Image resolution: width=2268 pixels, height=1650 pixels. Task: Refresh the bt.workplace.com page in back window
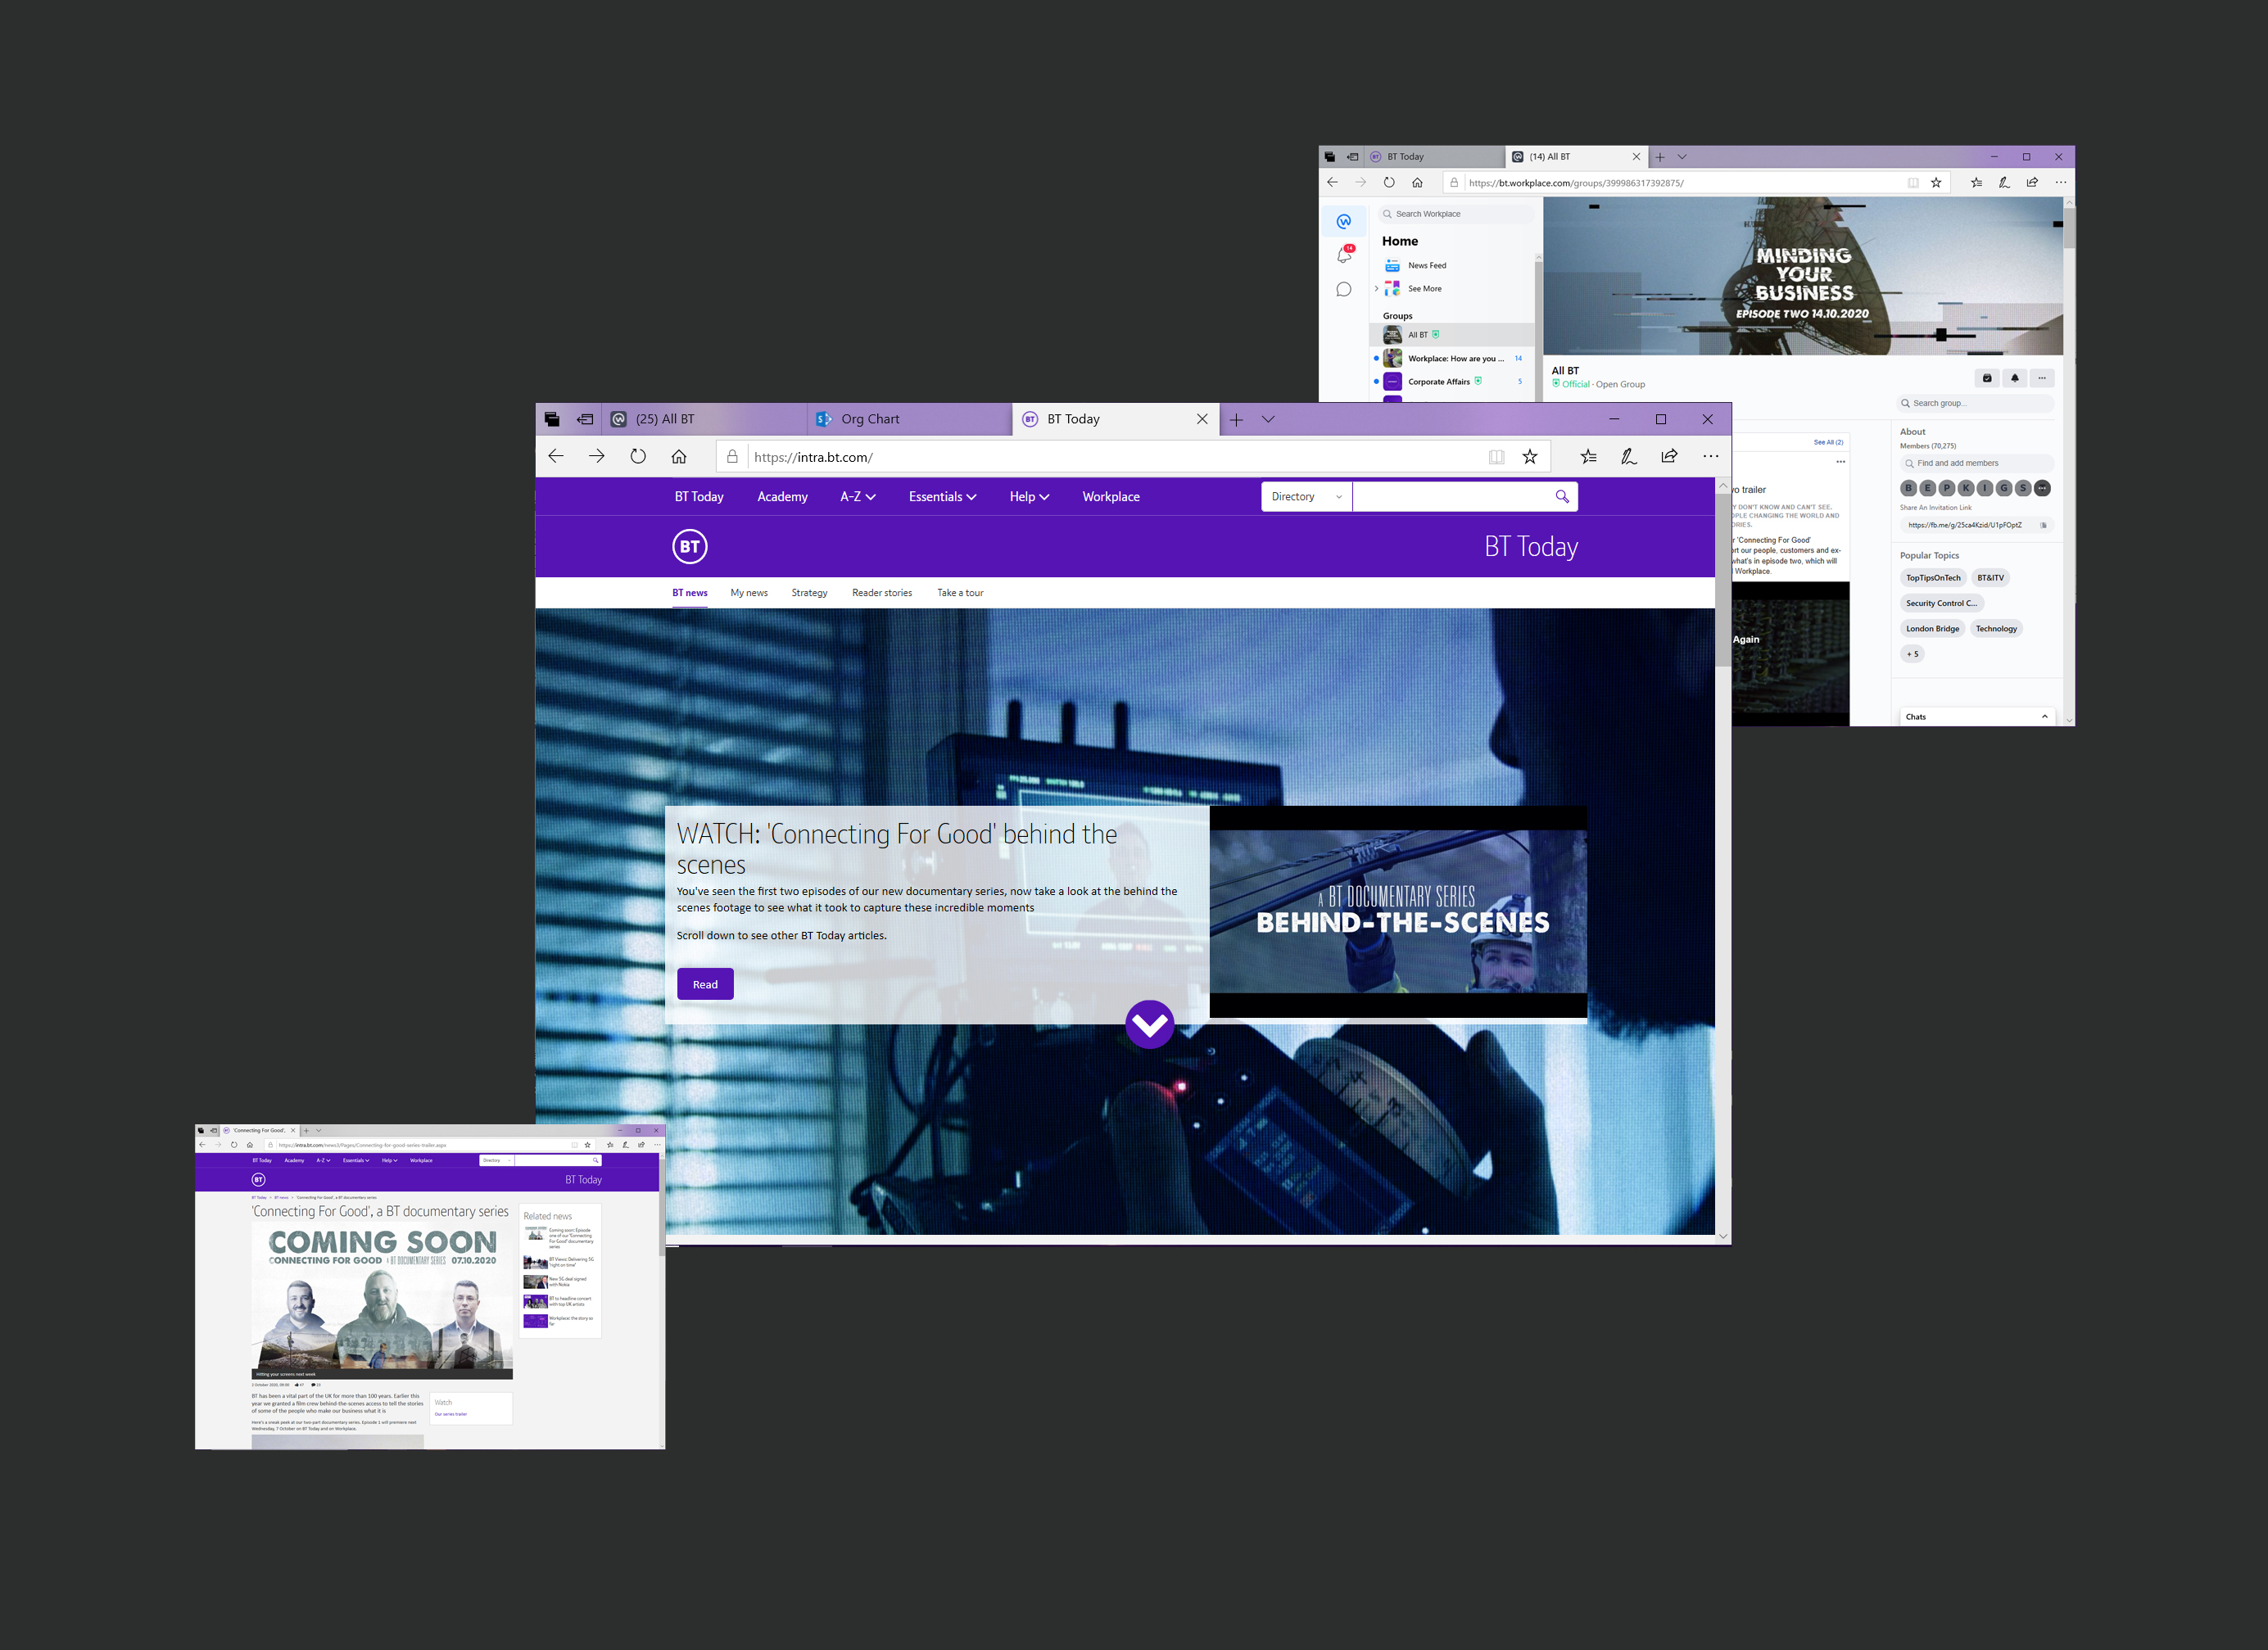coord(1389,183)
